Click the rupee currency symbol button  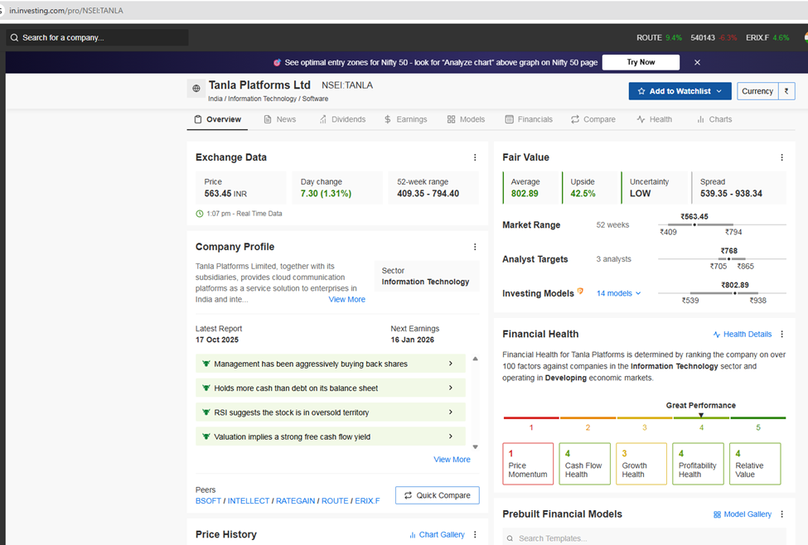tap(787, 91)
